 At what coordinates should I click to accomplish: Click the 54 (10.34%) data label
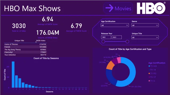(x=103, y=61)
